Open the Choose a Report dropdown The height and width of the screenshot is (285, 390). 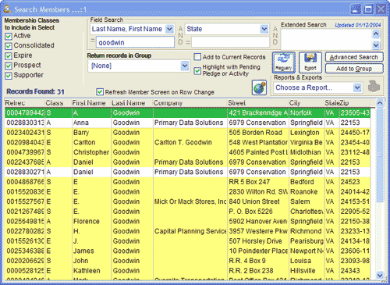point(357,87)
